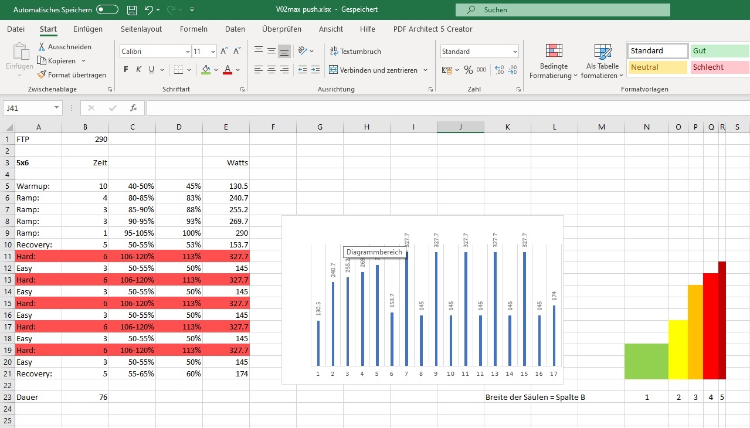Click the increase indent icon
750x428 pixels.
click(x=315, y=70)
